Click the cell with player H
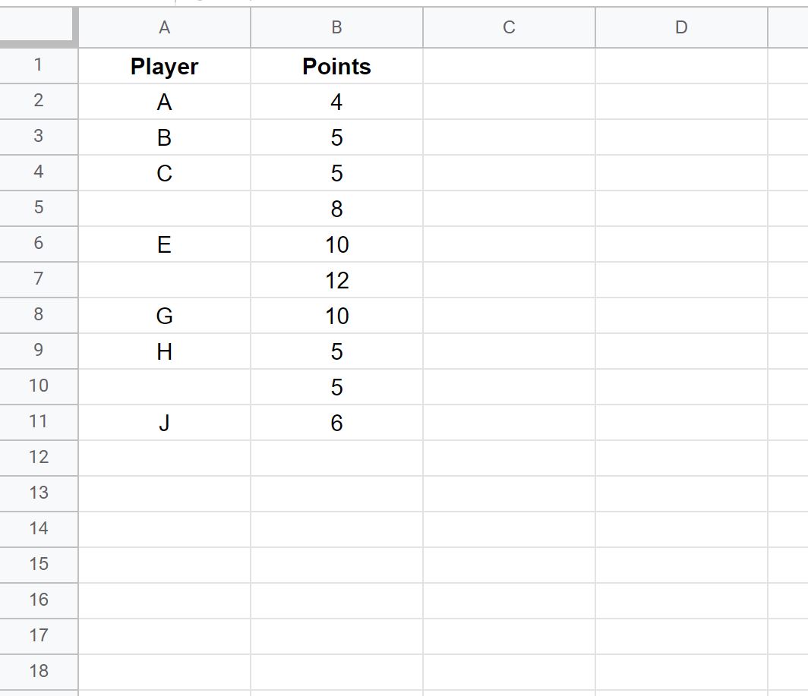The width and height of the screenshot is (808, 696). (x=164, y=351)
